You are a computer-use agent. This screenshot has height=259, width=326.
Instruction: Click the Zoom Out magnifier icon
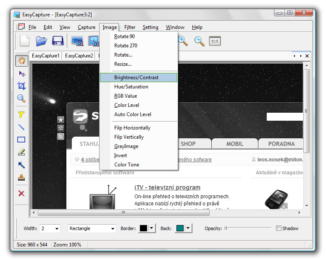tap(200, 41)
